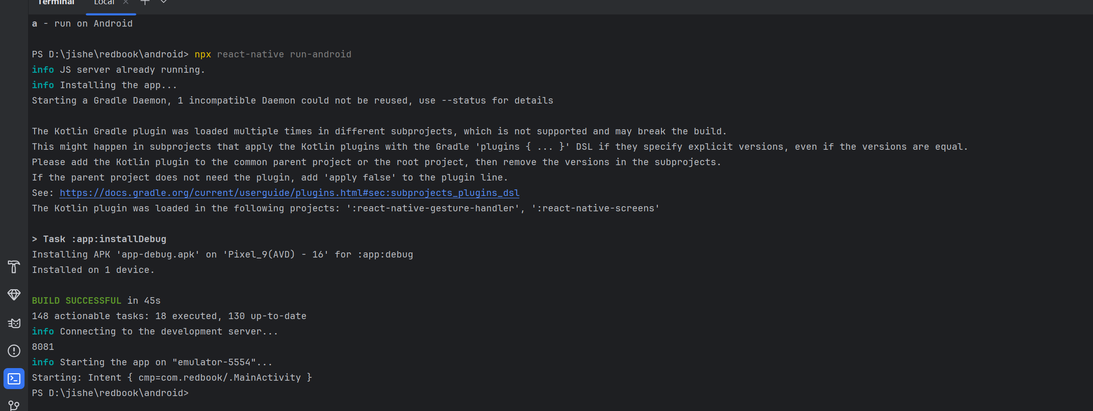
Task: Add a new terminal session tab
Action: click(x=145, y=2)
